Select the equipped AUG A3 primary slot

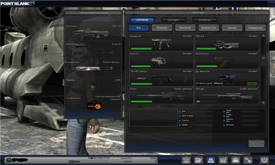tap(93, 32)
